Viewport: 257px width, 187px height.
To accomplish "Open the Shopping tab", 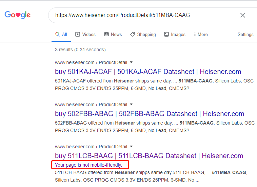I will coord(143,35).
